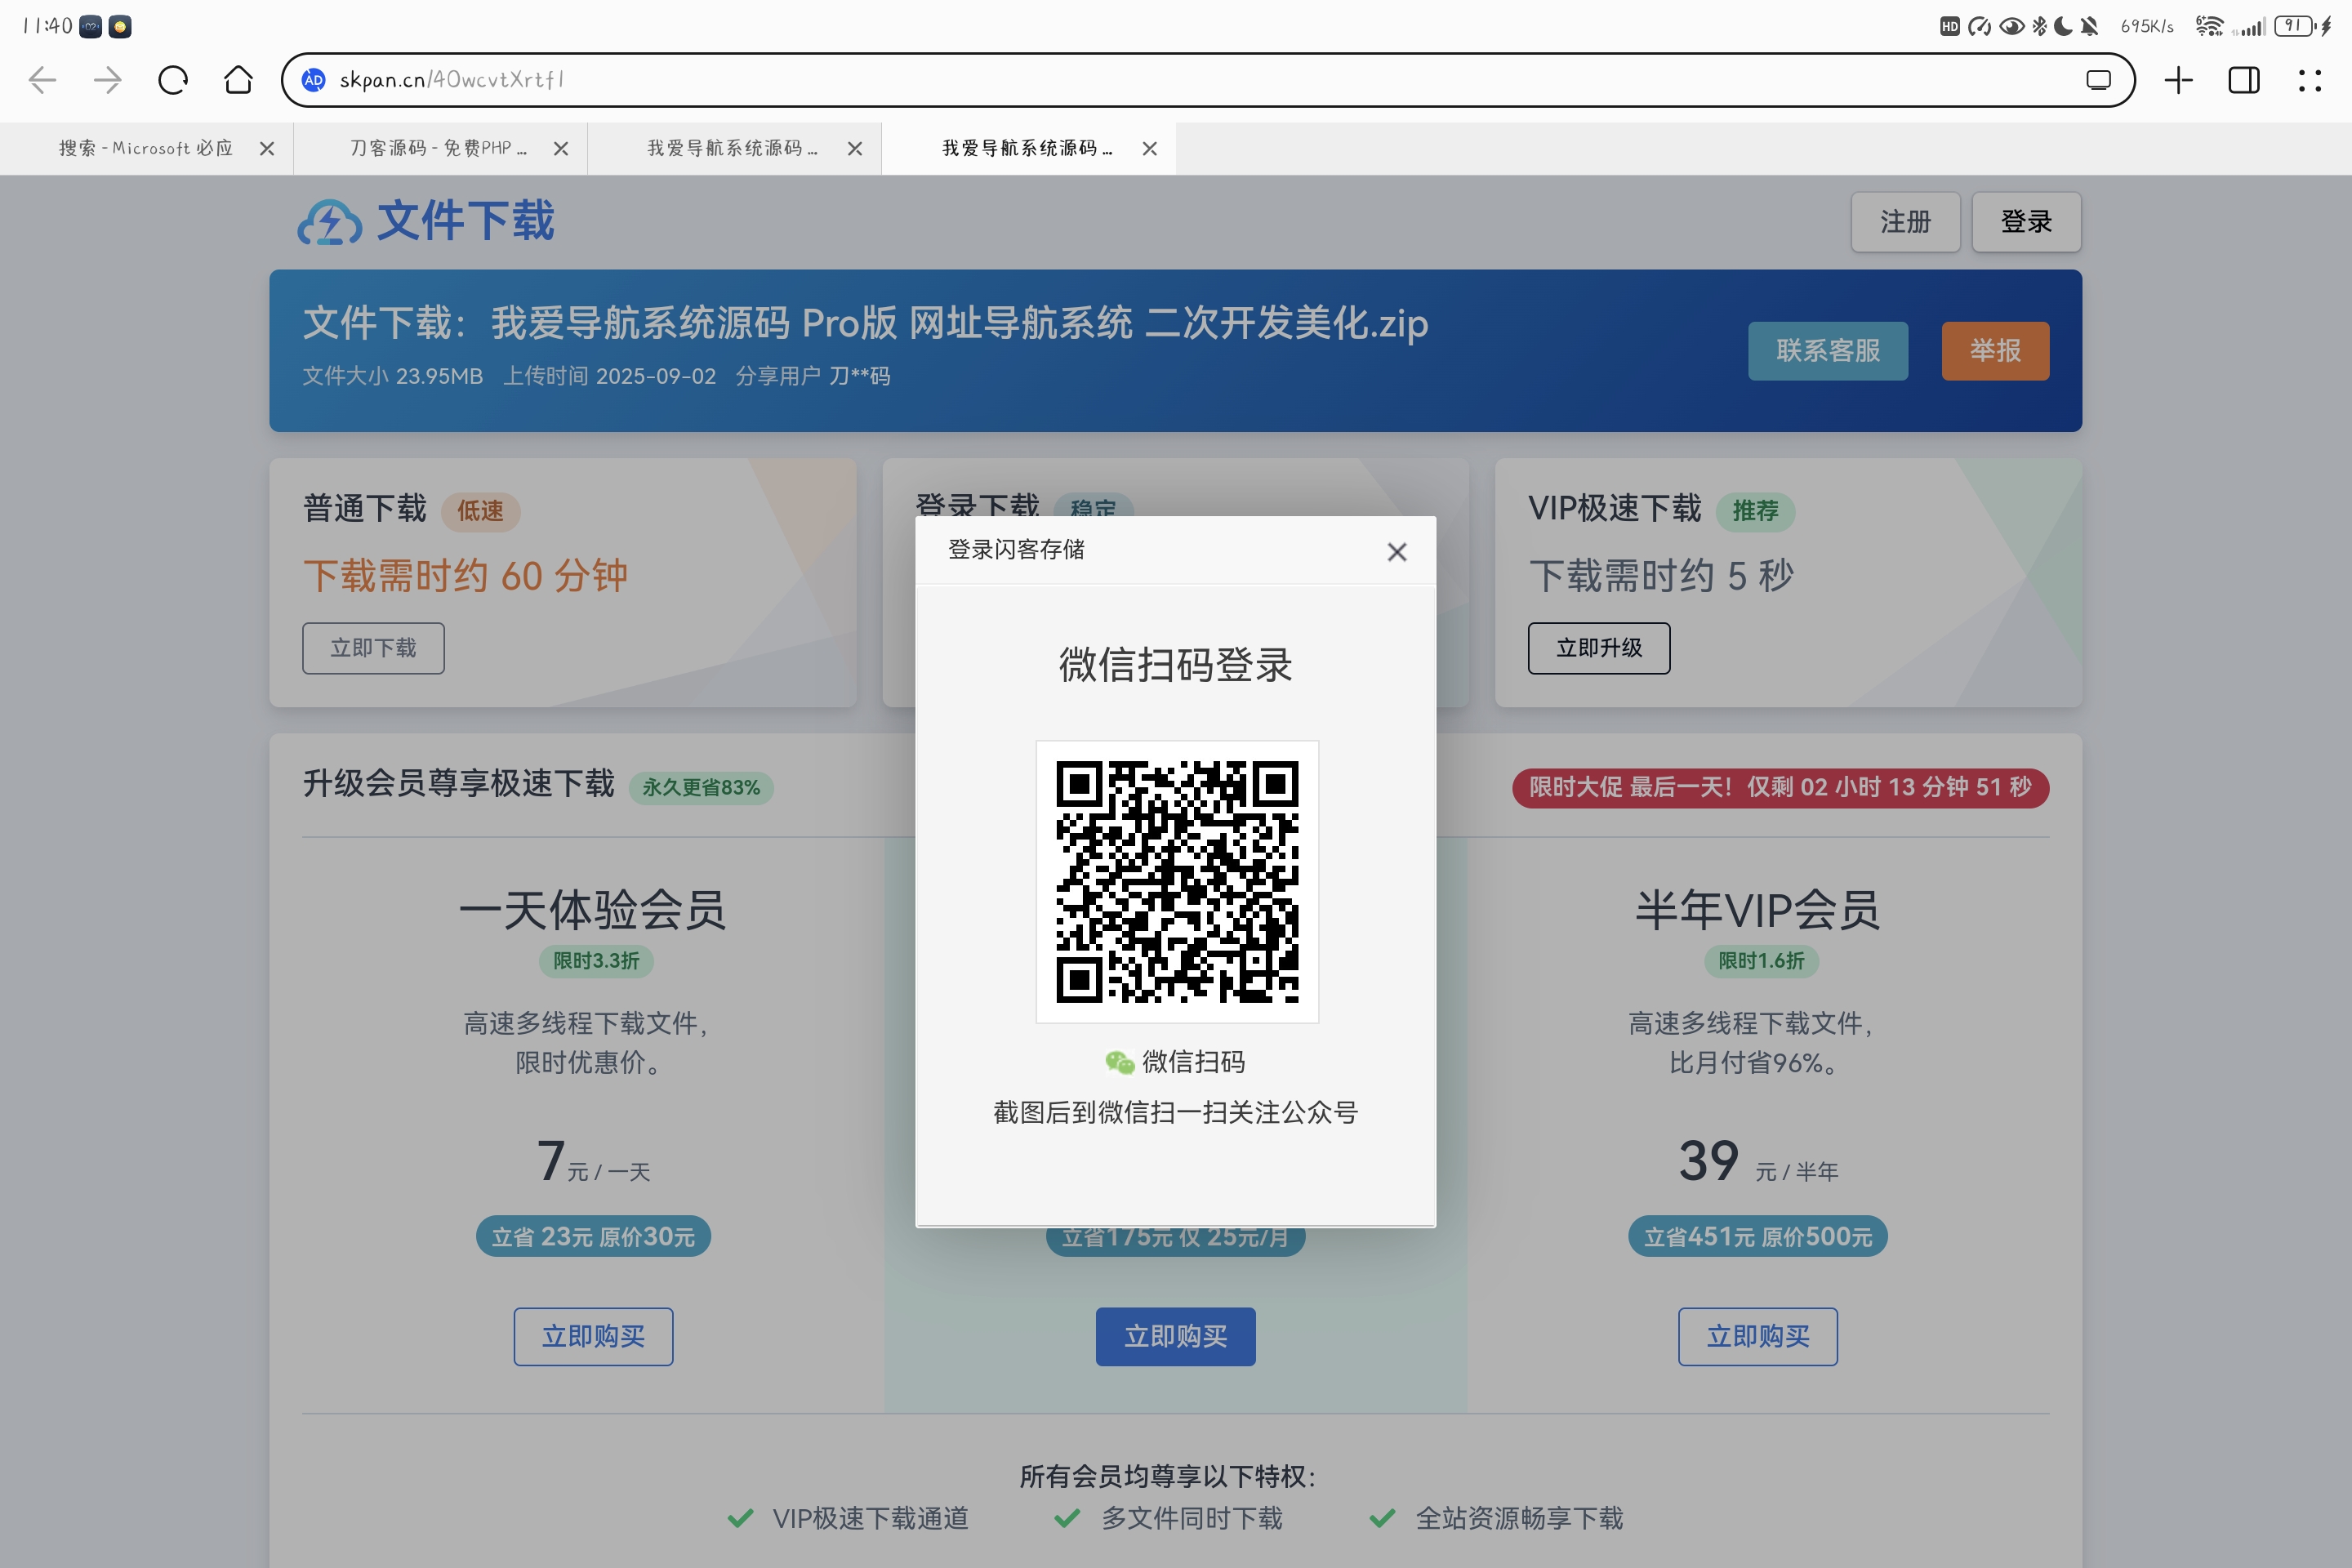This screenshot has height=1568, width=2352.
Task: Reload the current page
Action: click(x=172, y=79)
